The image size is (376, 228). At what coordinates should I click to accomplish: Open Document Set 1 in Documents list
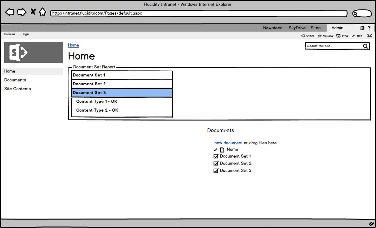pos(235,156)
